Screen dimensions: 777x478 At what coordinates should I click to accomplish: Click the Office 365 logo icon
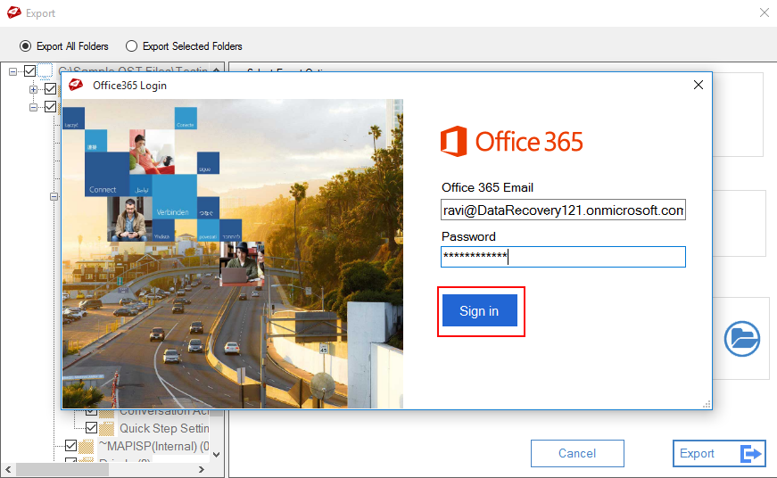pos(453,142)
